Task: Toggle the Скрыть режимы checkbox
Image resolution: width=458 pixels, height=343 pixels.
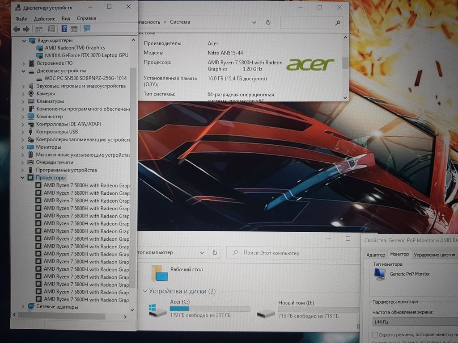Action: [375, 335]
